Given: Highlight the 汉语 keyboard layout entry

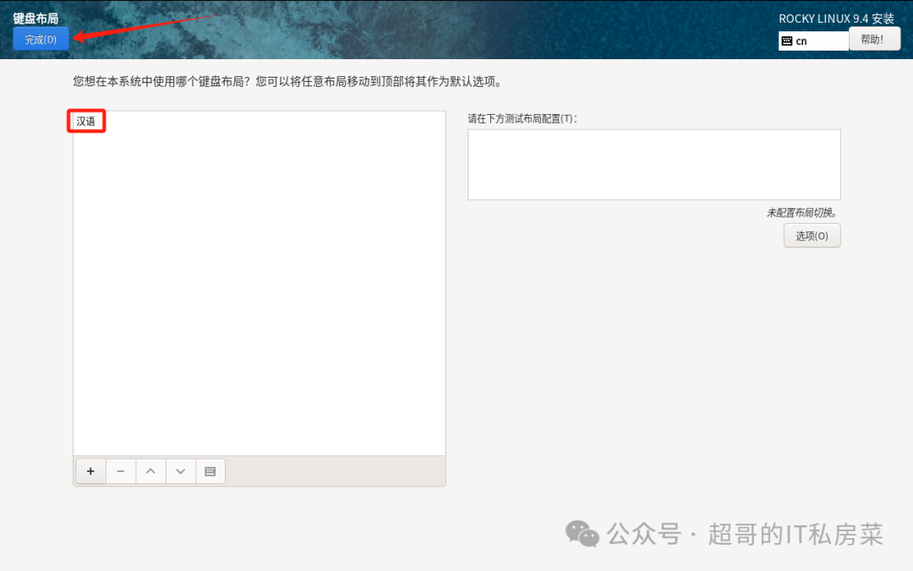Looking at the screenshot, I should click(85, 121).
